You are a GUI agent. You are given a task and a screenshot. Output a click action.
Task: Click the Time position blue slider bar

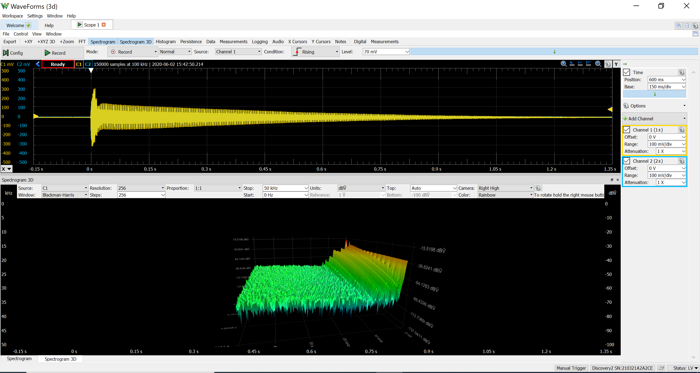pos(655,94)
